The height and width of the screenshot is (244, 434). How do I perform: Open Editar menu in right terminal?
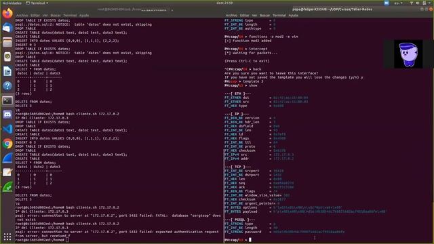pos(244,16)
